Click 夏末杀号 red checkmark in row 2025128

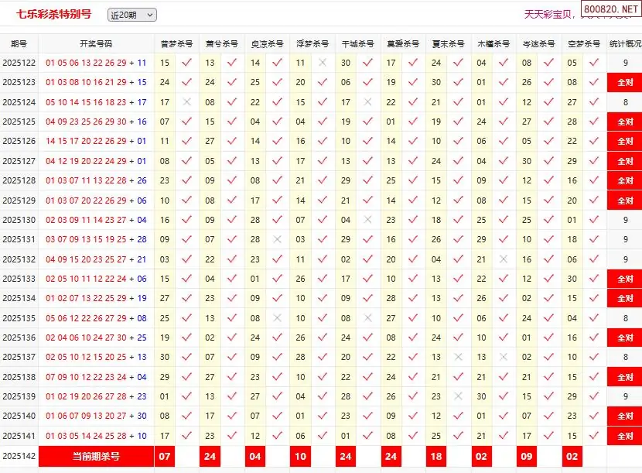pos(459,180)
